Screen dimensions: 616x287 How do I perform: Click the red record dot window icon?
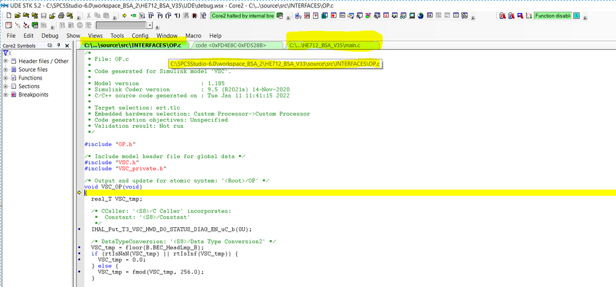(x=333, y=15)
